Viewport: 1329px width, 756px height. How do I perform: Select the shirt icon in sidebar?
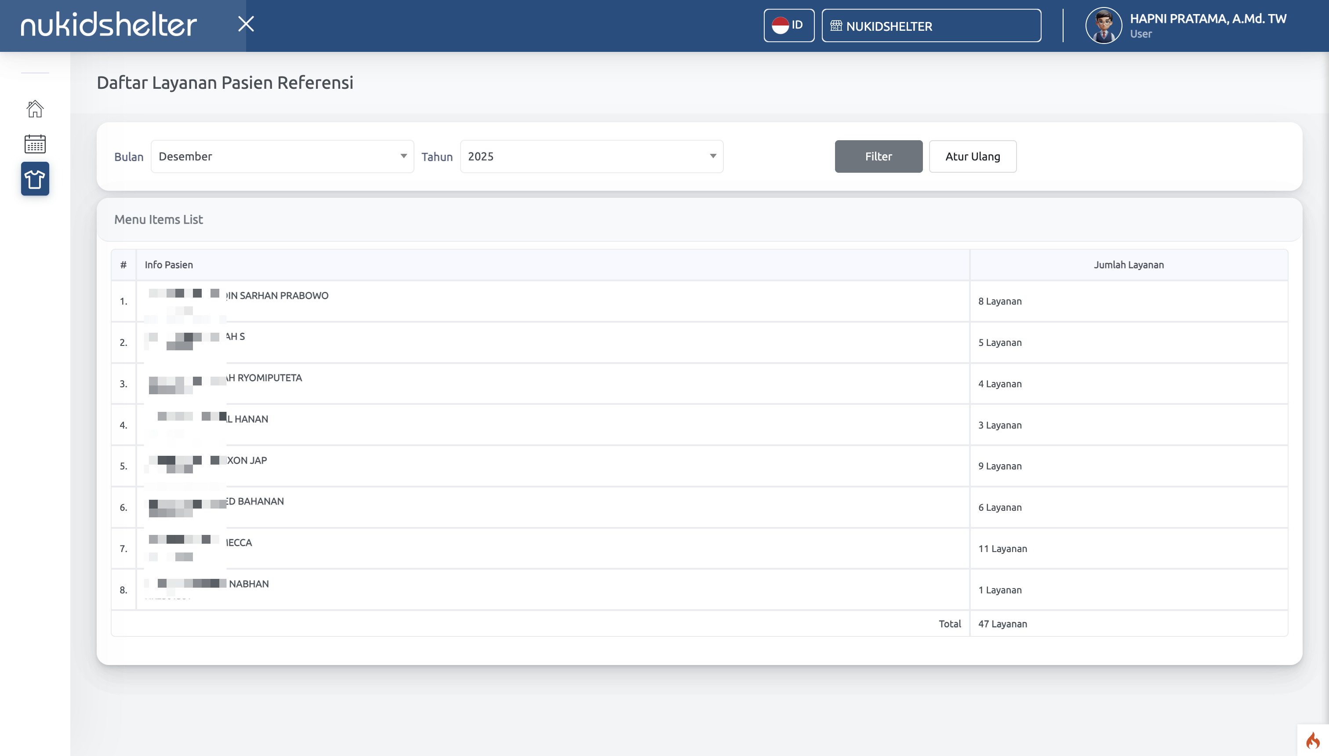(35, 179)
